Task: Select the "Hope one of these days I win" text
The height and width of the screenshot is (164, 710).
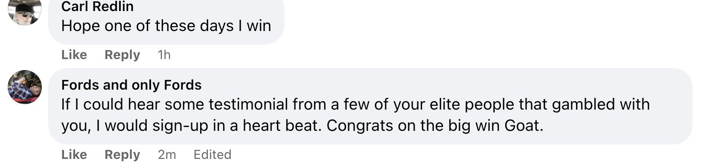Action: (166, 26)
